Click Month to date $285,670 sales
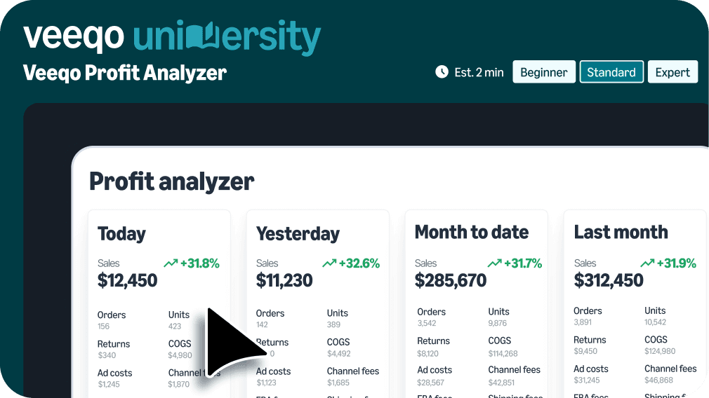709x398 pixels. coord(450,281)
